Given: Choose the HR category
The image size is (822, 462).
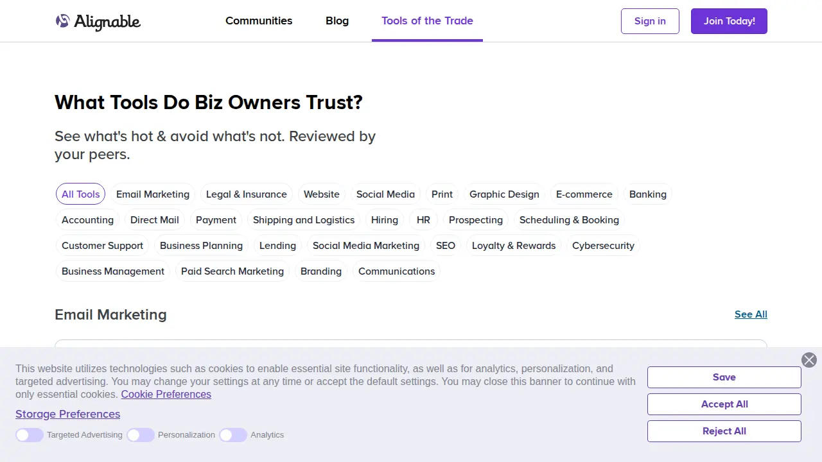Looking at the screenshot, I should pos(423,219).
